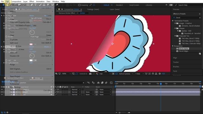Open the composition mini-flowchart in timeline
Viewport: 203px width, 114px height.
[88, 83]
